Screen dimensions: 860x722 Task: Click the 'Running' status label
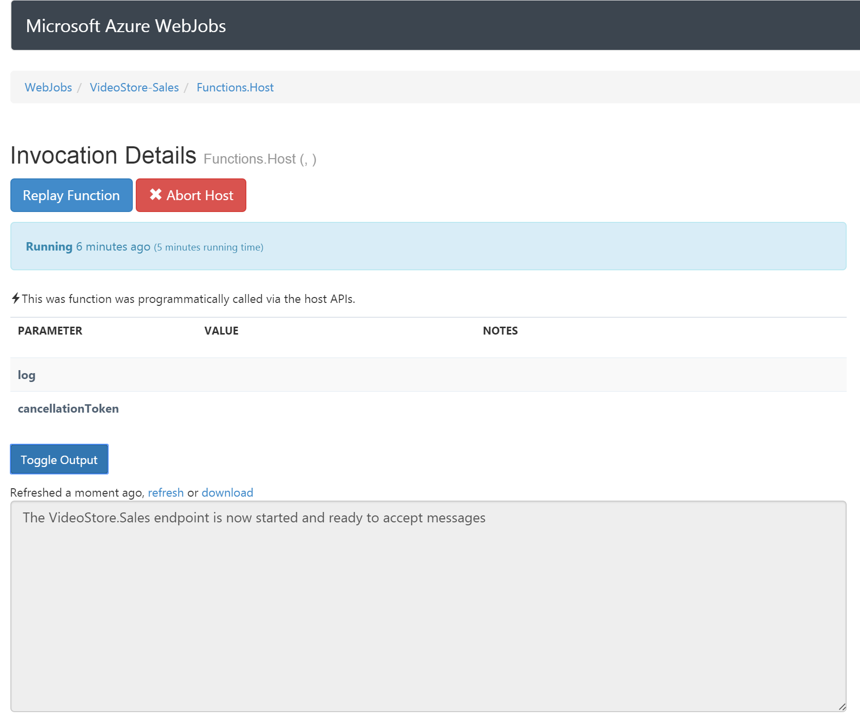[x=49, y=247]
